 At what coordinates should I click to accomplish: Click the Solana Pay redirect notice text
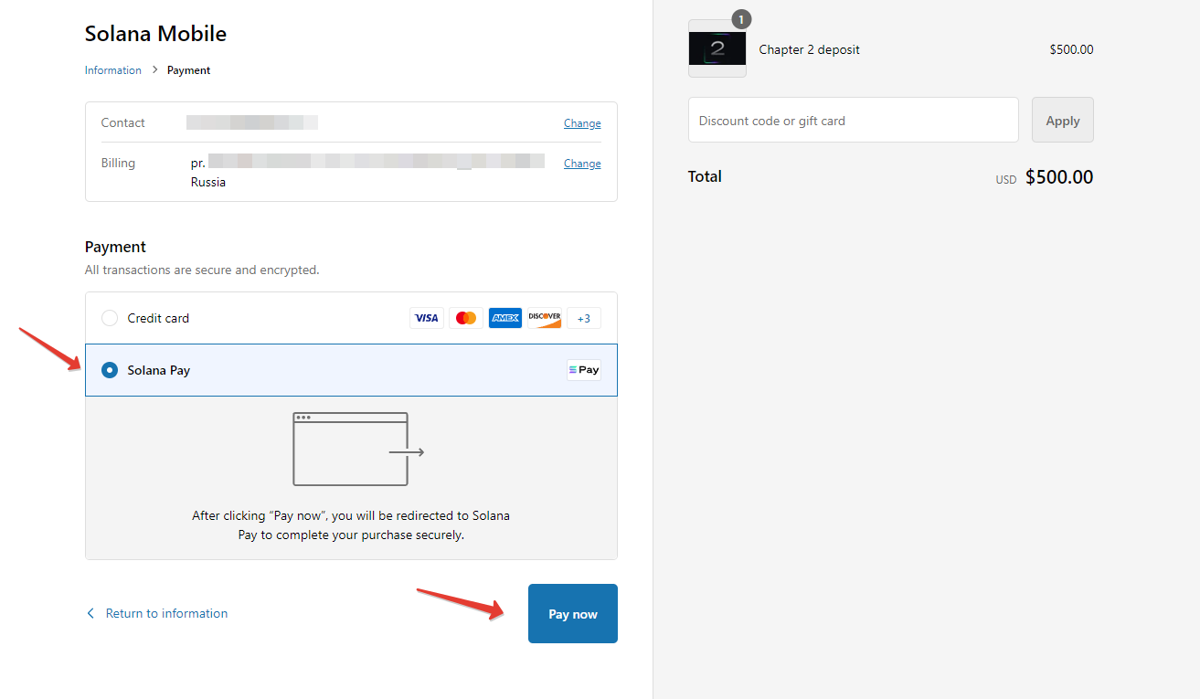pos(351,525)
